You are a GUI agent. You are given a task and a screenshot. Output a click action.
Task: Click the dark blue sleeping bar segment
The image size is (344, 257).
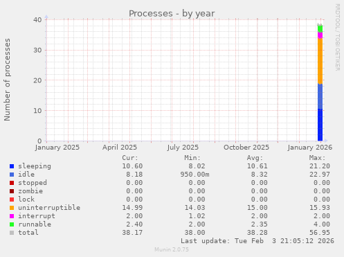coord(320,125)
